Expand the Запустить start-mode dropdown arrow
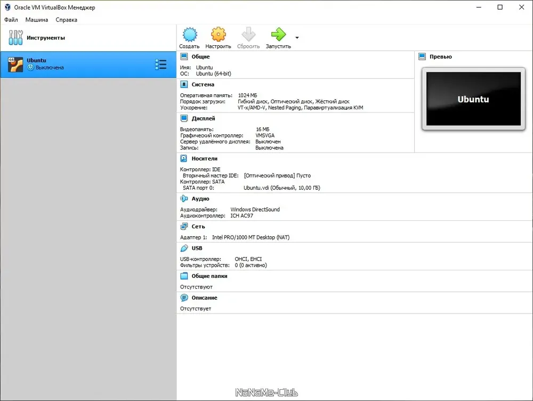The width and height of the screenshot is (533, 401). [x=297, y=38]
